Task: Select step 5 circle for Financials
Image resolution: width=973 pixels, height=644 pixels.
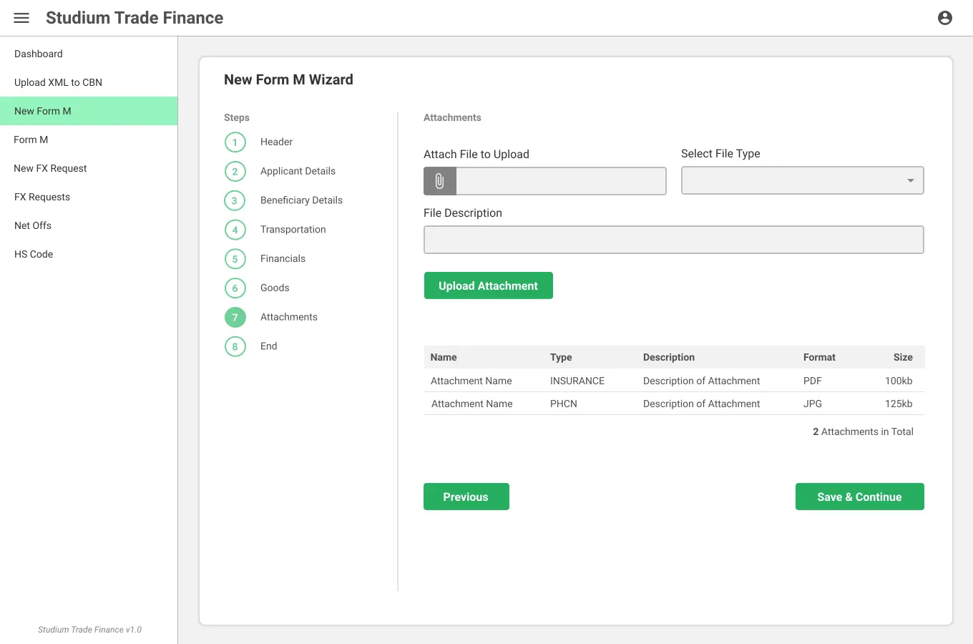Action: coord(235,259)
